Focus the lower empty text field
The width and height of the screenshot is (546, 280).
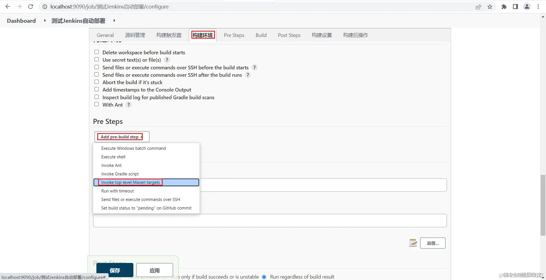tap(270, 221)
